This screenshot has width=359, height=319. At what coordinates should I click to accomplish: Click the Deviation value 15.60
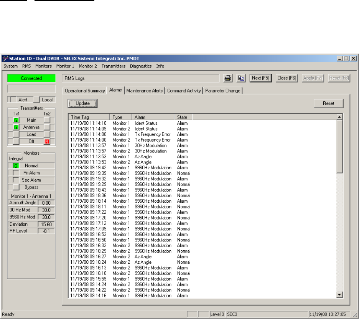(46, 224)
